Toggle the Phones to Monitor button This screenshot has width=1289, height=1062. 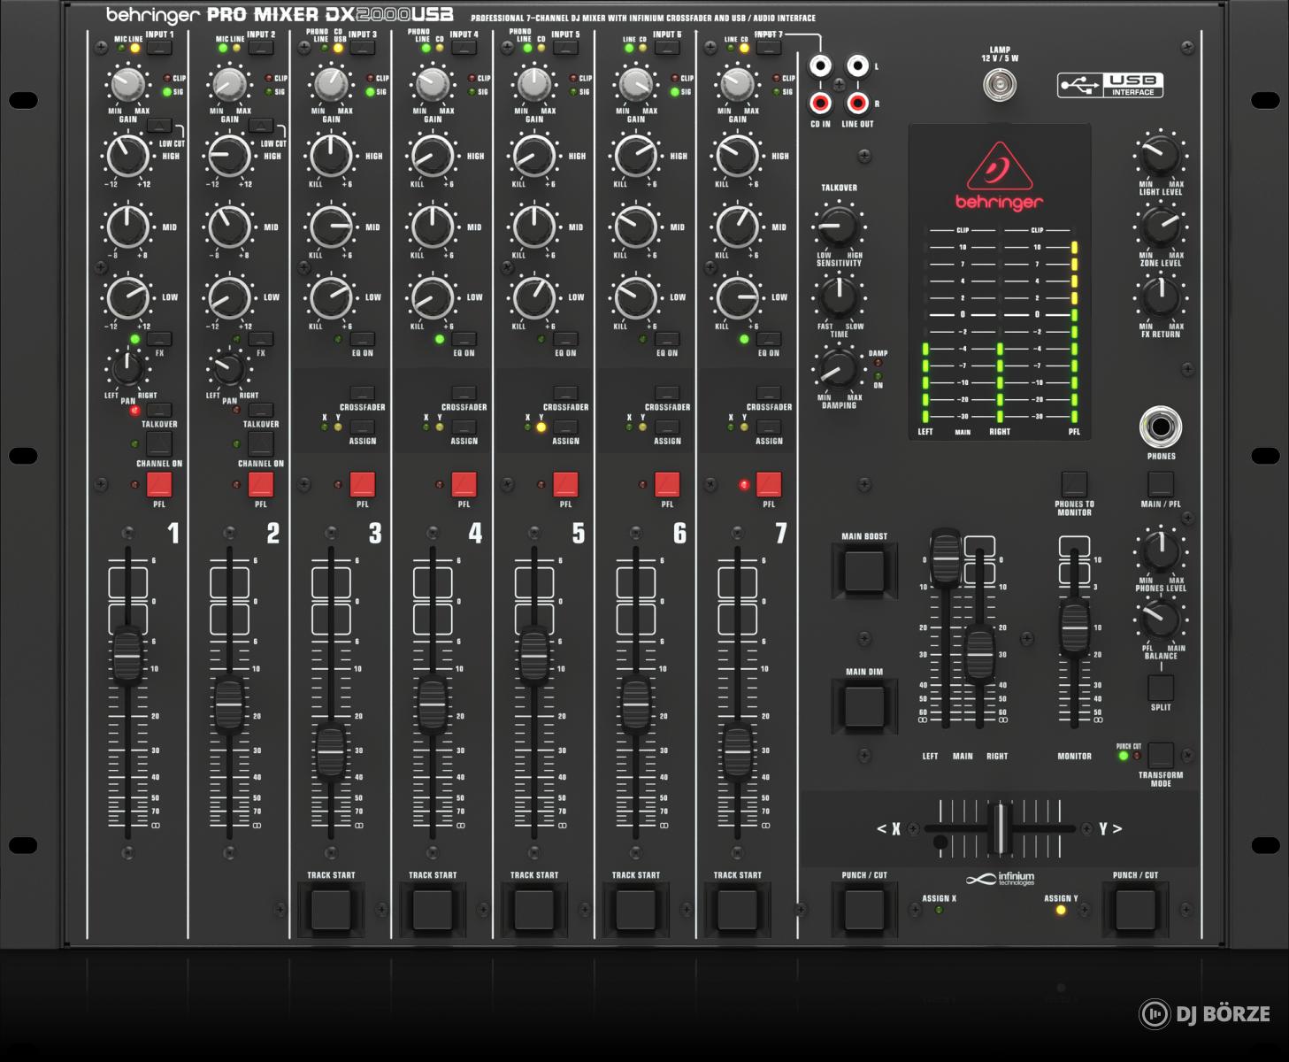(x=1073, y=484)
